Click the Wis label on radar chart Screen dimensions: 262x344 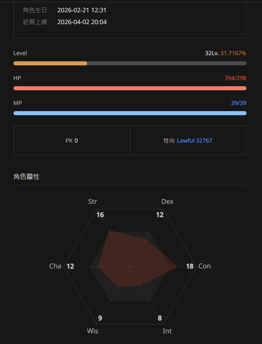(x=92, y=331)
